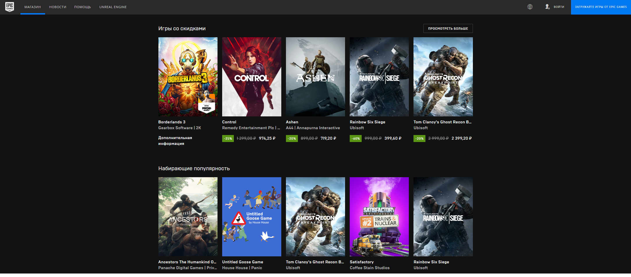This screenshot has height=277, width=631.
Task: Click the 399,60 ₽ price
Action: [393, 138]
